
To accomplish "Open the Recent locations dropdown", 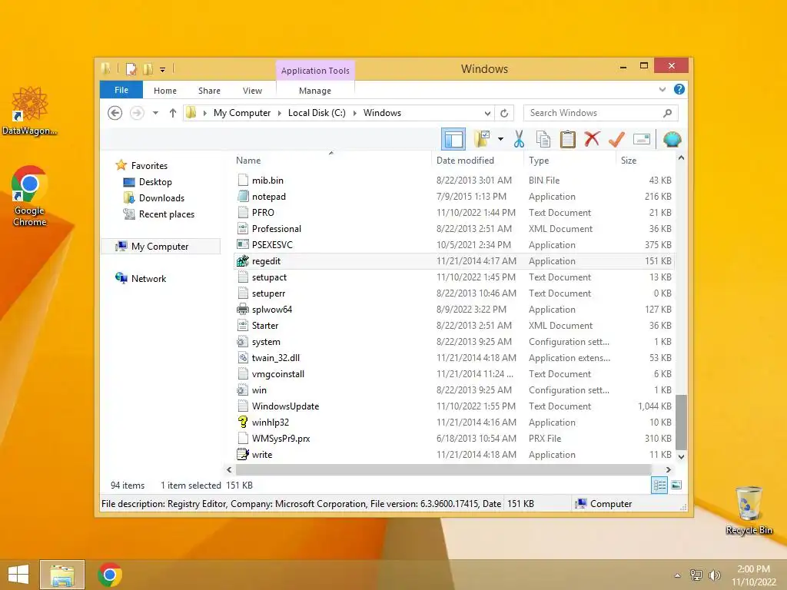I will pos(155,113).
